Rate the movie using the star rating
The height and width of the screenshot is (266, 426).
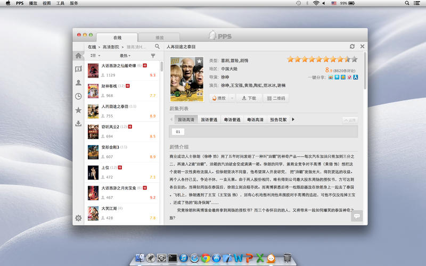(x=322, y=59)
